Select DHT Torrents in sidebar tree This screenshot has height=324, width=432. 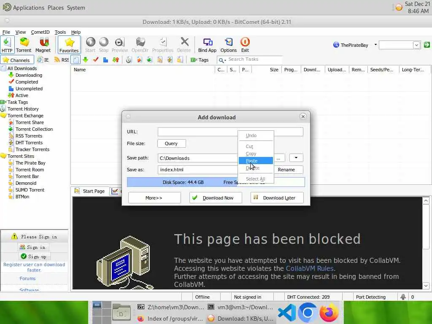pos(29,143)
